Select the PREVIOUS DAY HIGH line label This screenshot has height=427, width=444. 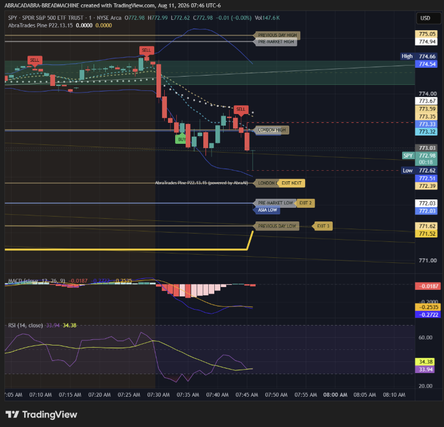click(x=277, y=35)
